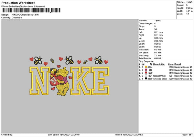This screenshot has width=194, height=137.
Task: Click thread code 1146
Action: pos(171,73)
